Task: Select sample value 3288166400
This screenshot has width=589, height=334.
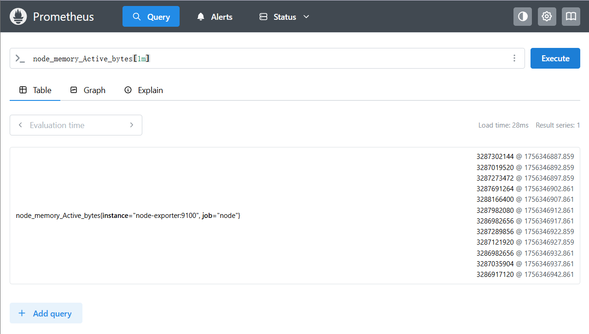Action: click(495, 199)
